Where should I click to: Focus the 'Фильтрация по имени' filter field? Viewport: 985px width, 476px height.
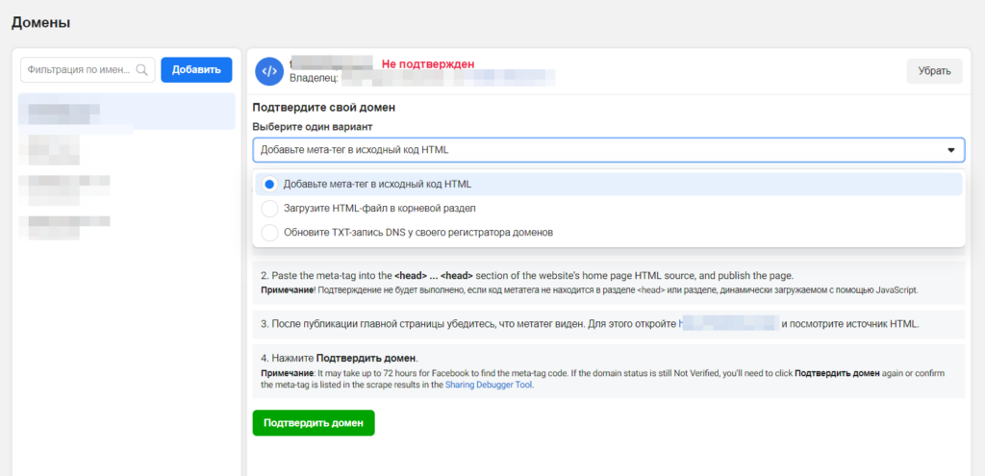(x=82, y=69)
